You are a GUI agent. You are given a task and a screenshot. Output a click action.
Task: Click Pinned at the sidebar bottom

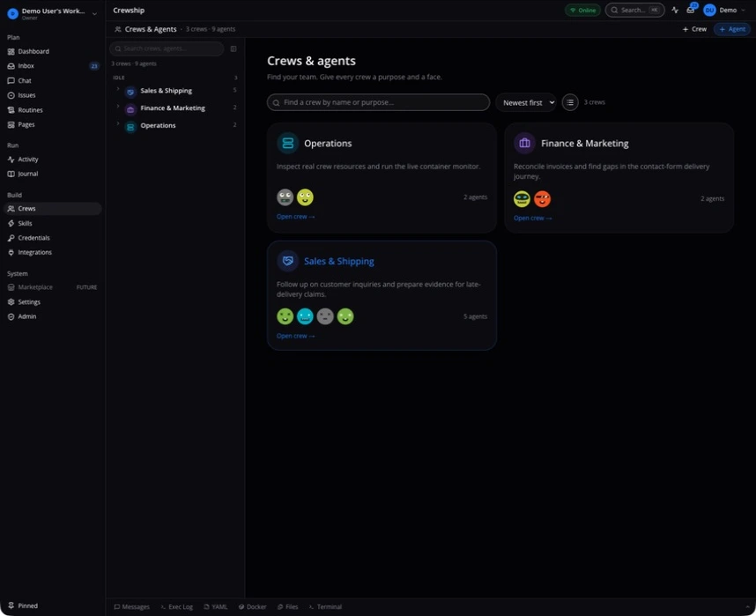click(23, 605)
